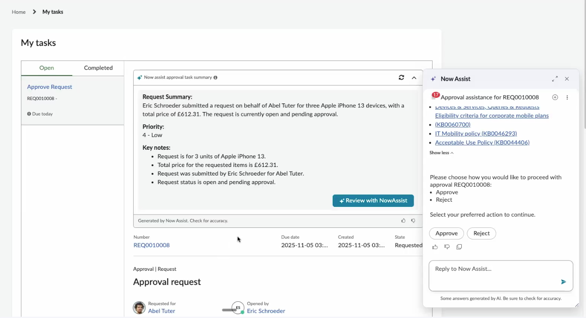Reject the request in chat
Image resolution: width=586 pixels, height=318 pixels.
[x=482, y=233]
